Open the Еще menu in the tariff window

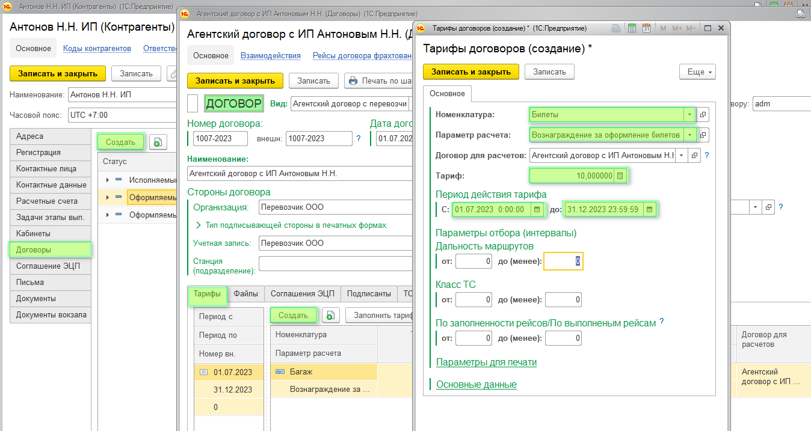697,72
